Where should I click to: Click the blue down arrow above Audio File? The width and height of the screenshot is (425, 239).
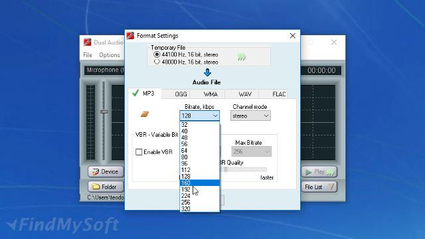[207, 72]
